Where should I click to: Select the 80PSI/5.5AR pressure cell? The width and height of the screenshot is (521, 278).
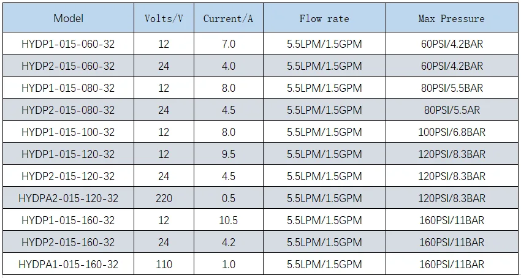(x=451, y=110)
